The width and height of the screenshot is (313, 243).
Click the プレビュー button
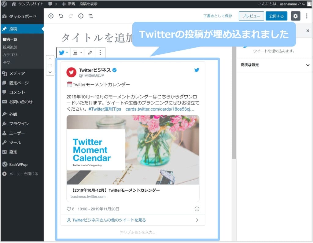click(x=251, y=16)
